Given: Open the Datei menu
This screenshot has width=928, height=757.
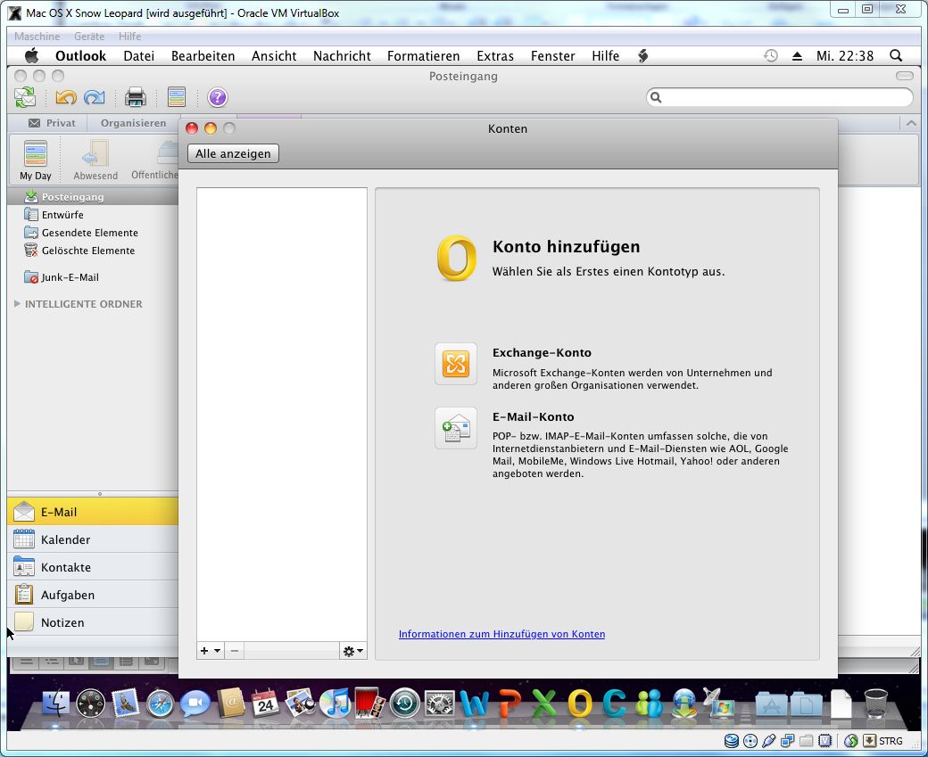Looking at the screenshot, I should point(139,56).
